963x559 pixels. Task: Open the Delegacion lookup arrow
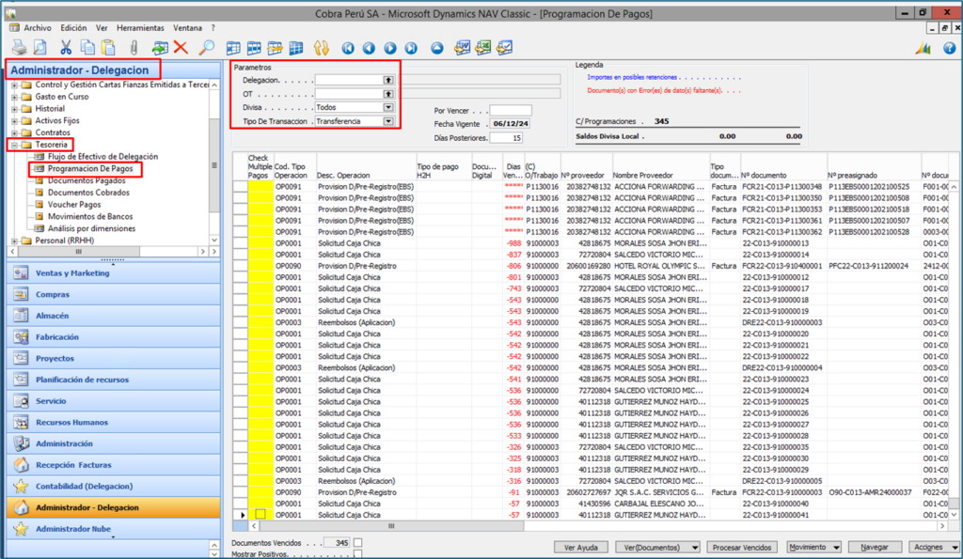pos(388,80)
